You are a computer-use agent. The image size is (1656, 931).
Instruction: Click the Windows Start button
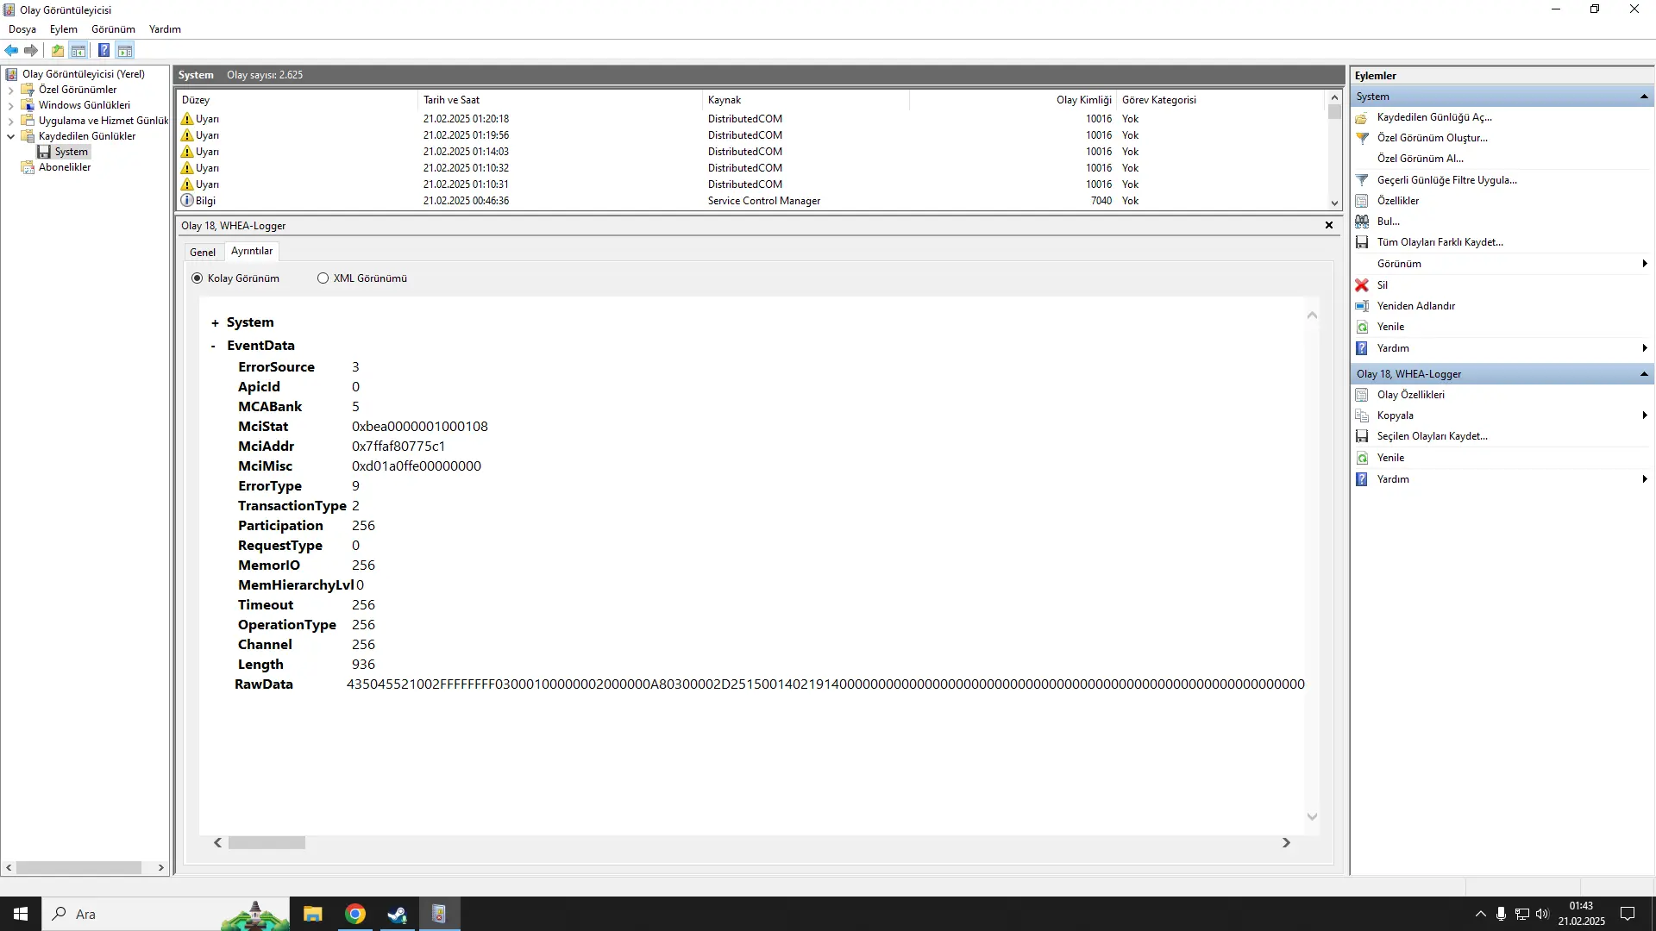[21, 914]
